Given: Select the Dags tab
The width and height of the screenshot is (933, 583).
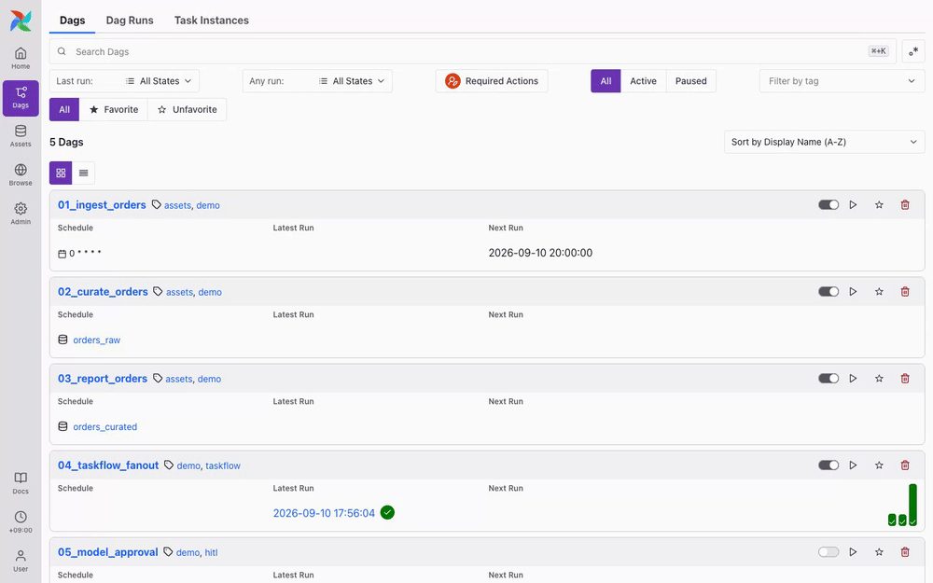Looking at the screenshot, I should click(x=72, y=21).
